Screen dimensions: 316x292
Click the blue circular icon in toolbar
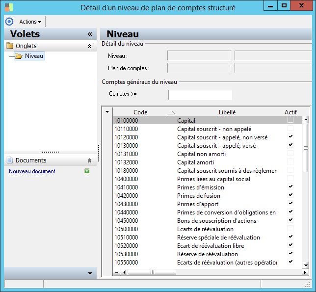click(9, 22)
